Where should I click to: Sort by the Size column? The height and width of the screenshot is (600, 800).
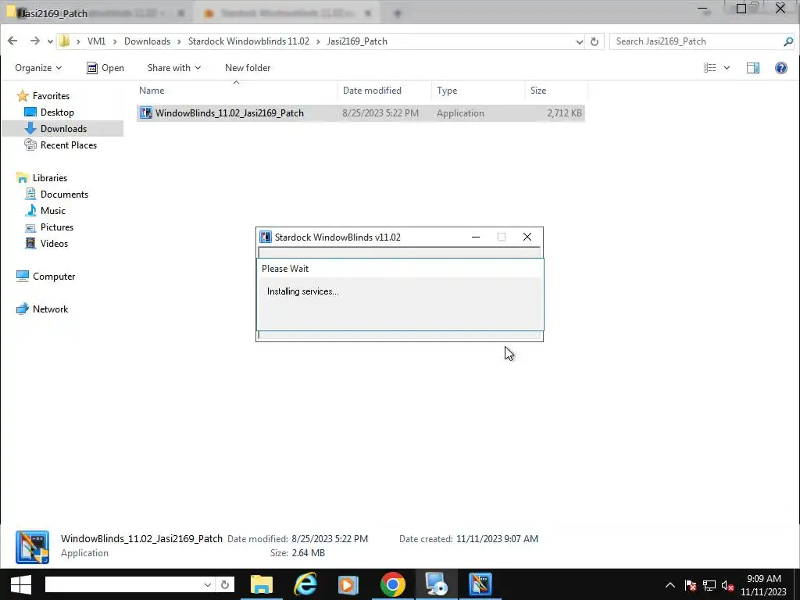[x=556, y=91]
